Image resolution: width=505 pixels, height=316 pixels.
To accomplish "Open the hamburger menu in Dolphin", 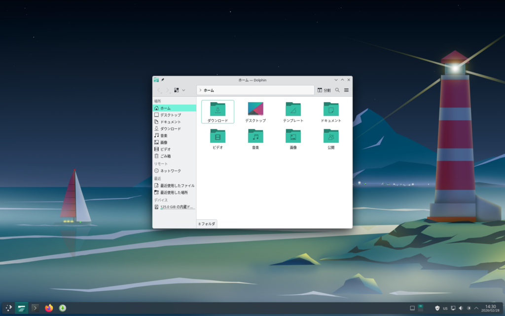I will [x=346, y=90].
